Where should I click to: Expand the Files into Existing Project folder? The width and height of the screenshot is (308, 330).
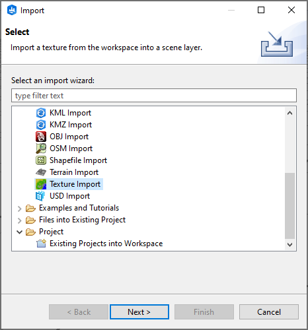(20, 220)
